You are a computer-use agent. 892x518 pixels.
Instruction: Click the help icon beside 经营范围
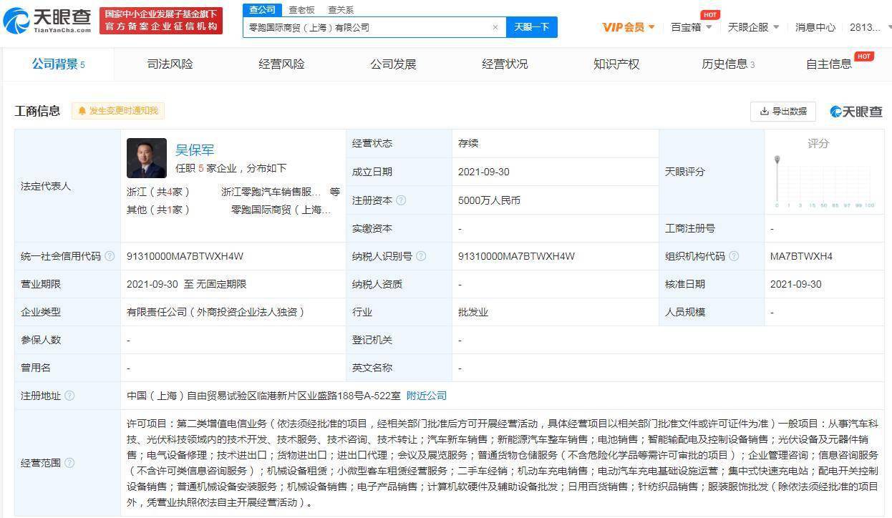tap(69, 463)
